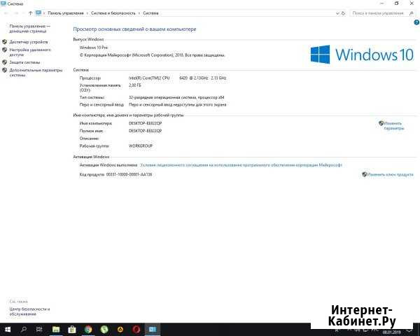Open advanced system settings (Дополнительные параметры системы)
Viewport: 420px width, 336px height.
[x=36, y=73]
